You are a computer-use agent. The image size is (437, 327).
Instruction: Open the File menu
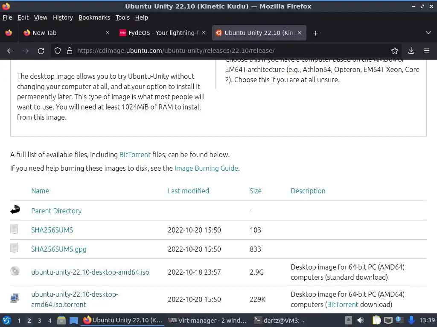coord(8,17)
